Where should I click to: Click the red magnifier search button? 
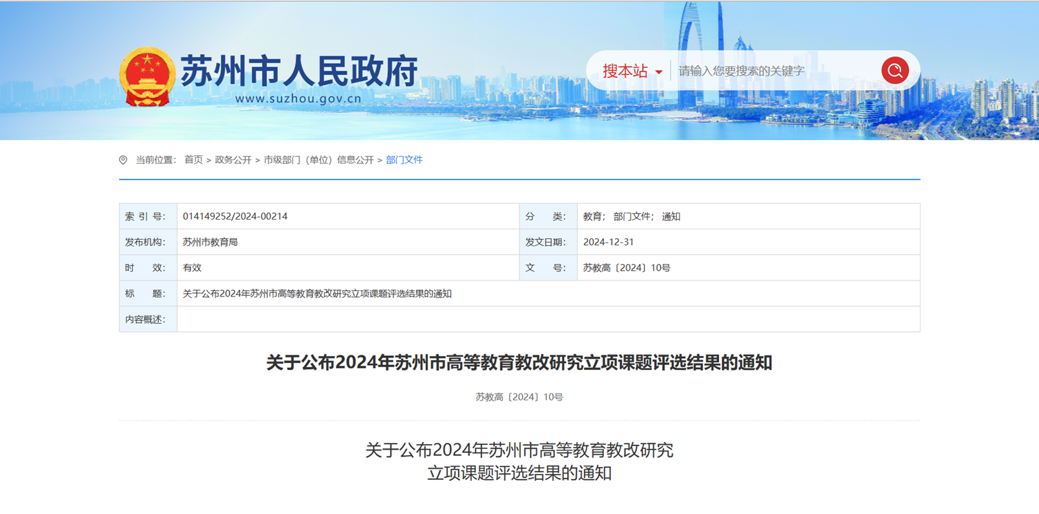(894, 71)
